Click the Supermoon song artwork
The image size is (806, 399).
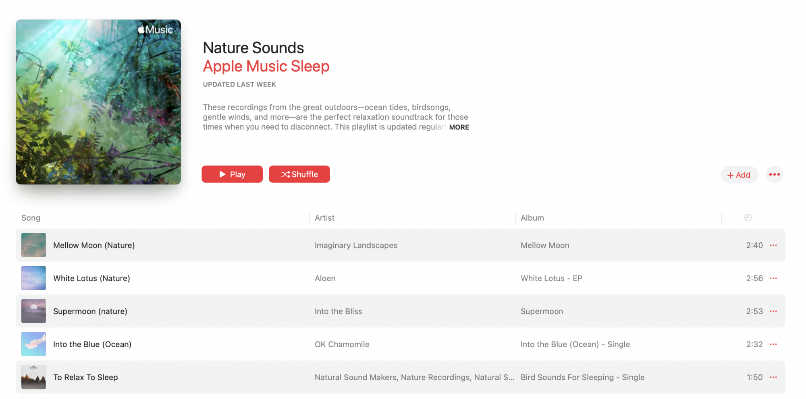coord(33,311)
